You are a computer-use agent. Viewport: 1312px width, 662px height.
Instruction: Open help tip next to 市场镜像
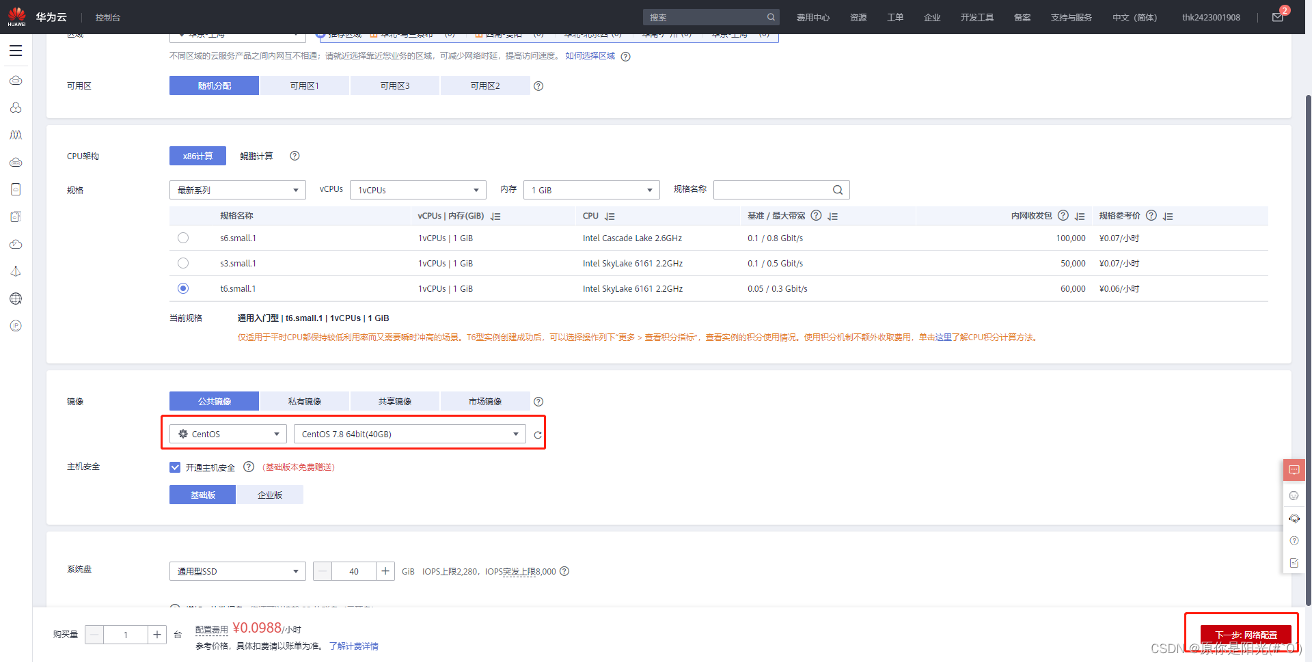[x=538, y=402]
